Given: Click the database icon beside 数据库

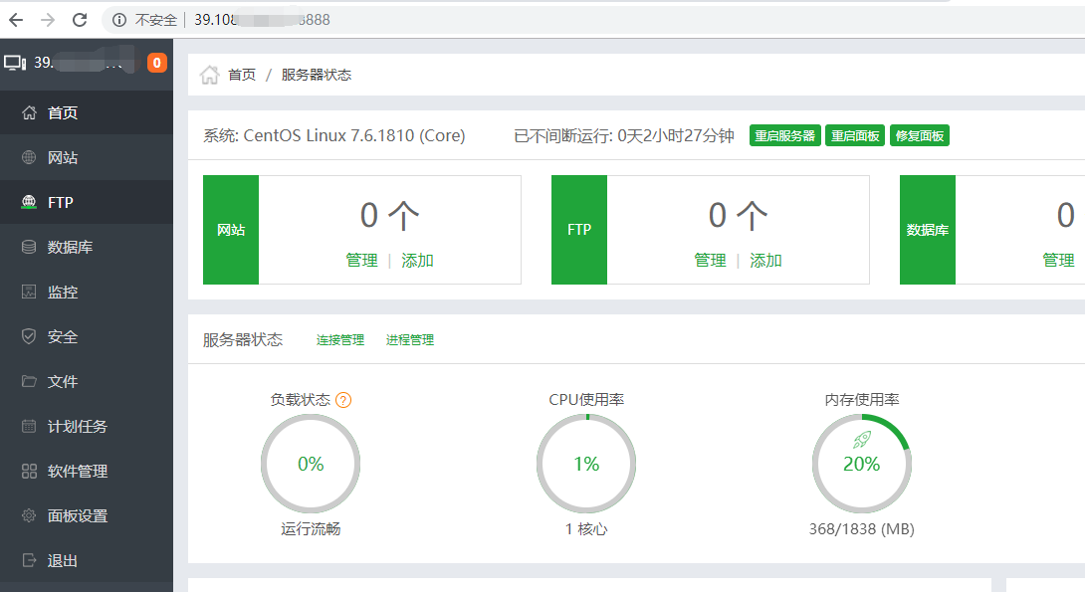Looking at the screenshot, I should (29, 247).
